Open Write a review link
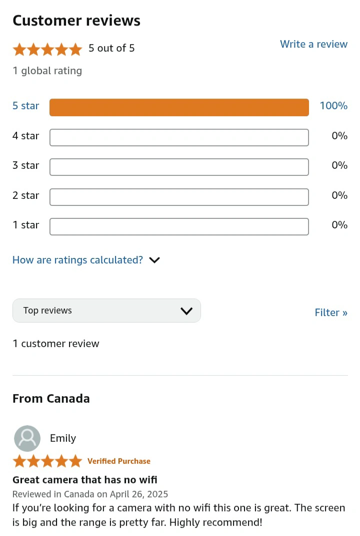 313,44
